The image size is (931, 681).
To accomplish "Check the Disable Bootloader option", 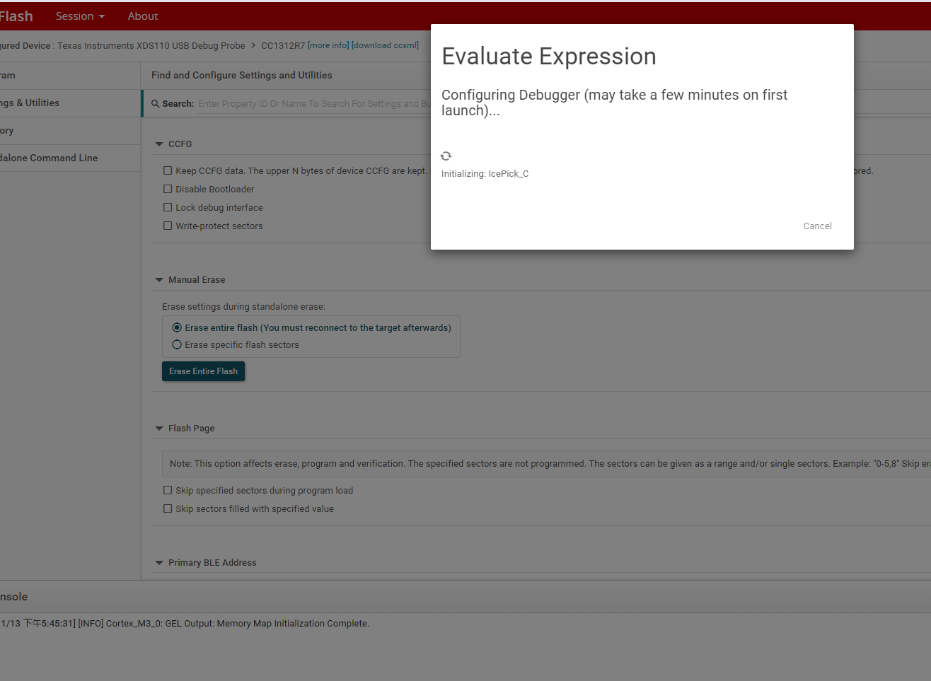I will pos(168,189).
